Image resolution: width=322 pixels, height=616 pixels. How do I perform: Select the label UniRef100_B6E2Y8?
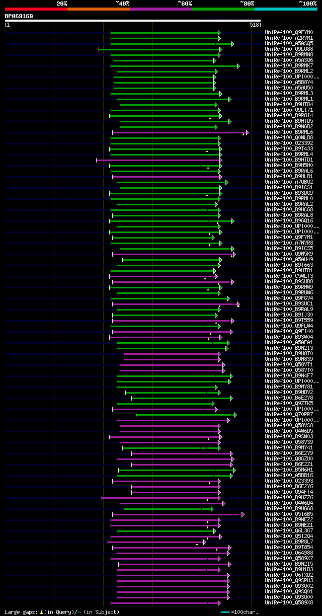(x=289, y=398)
